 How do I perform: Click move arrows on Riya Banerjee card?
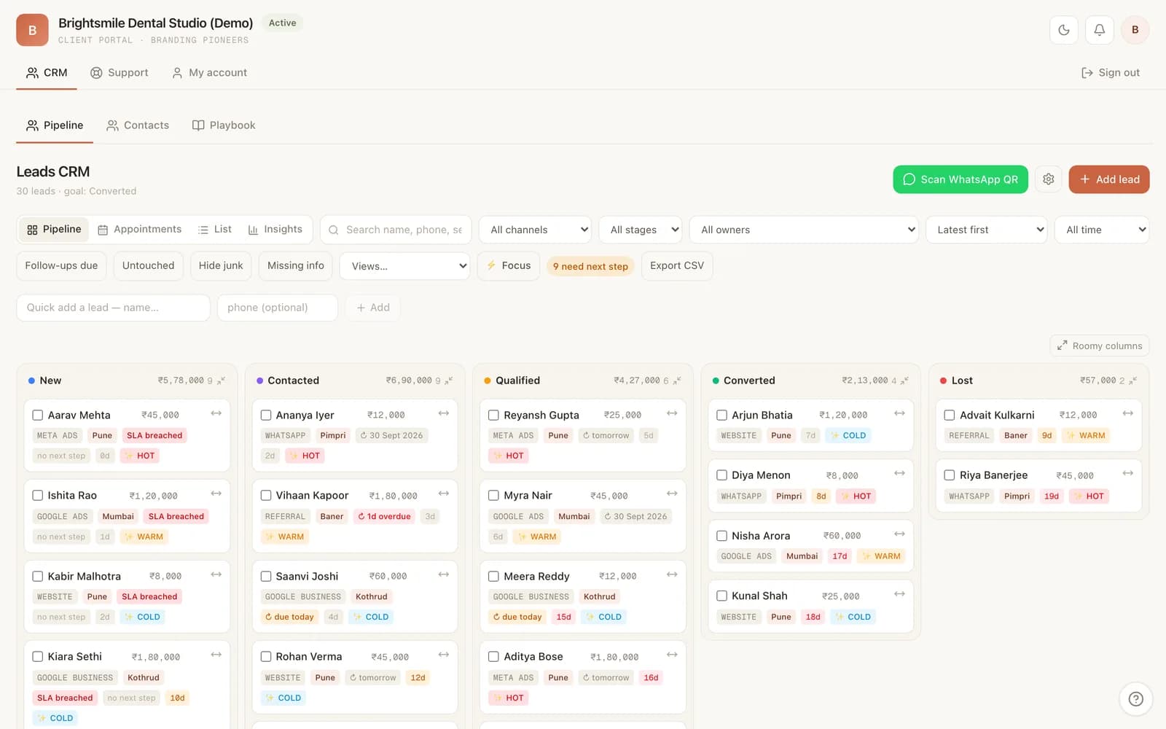click(1127, 474)
